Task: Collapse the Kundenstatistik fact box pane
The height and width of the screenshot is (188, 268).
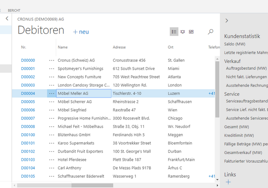Action: 227,21
